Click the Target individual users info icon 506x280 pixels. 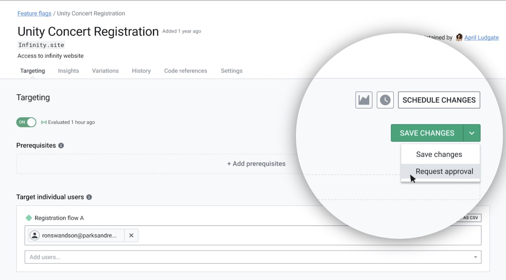[89, 197]
